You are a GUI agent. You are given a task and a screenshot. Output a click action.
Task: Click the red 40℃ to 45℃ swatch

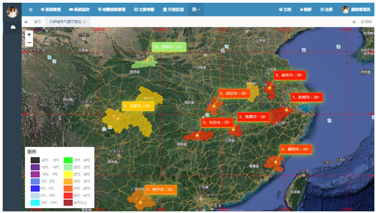click(68, 196)
